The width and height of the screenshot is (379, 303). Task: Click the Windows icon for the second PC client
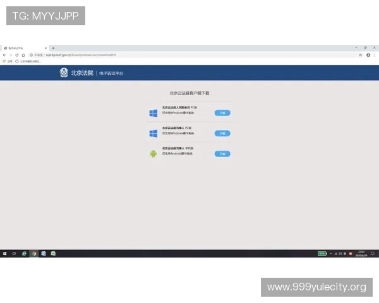[x=153, y=133]
